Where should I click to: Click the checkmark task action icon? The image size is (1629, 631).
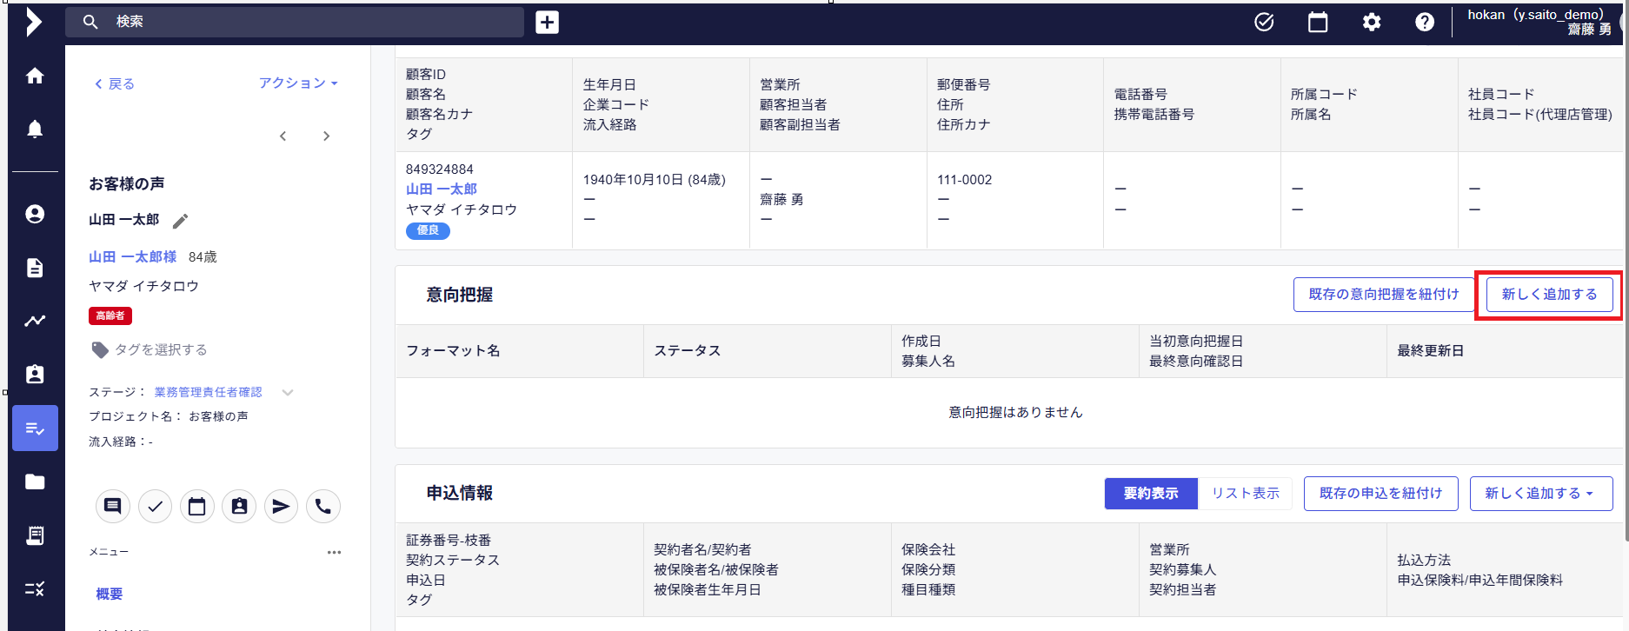tap(155, 506)
